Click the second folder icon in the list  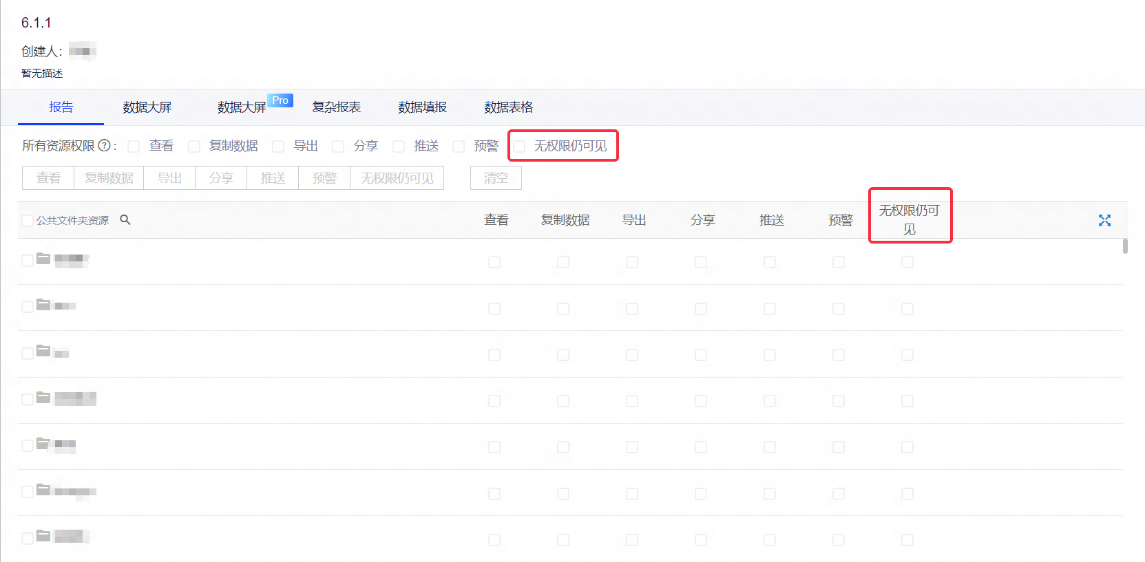[43, 305]
